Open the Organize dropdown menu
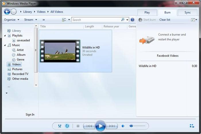The height and width of the screenshot is (134, 201). pyautogui.click(x=12, y=20)
